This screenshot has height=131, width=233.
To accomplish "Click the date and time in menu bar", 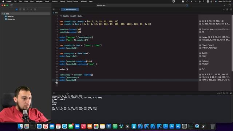I will click(225, 1).
